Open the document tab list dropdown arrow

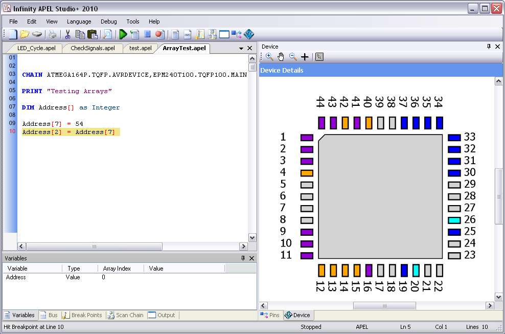(x=241, y=49)
